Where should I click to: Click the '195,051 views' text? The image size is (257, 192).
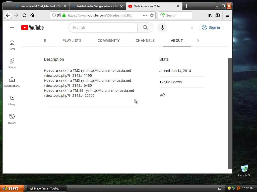(x=170, y=82)
